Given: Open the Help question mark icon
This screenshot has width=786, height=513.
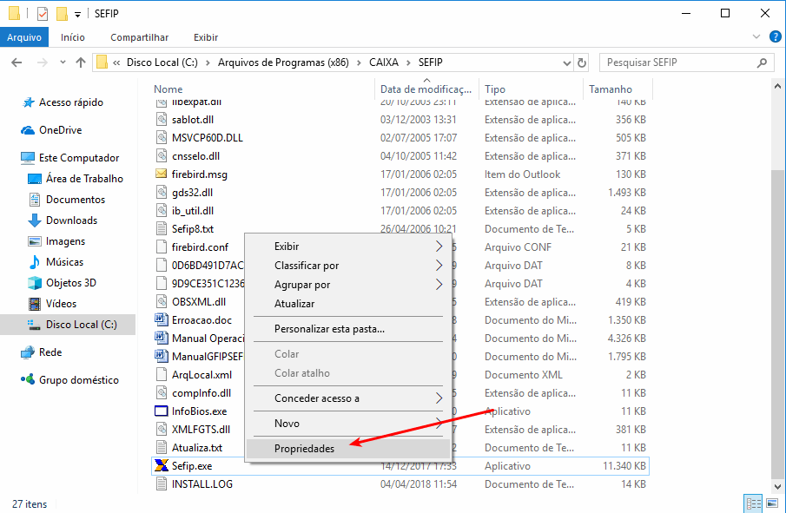Looking at the screenshot, I should 775,36.
